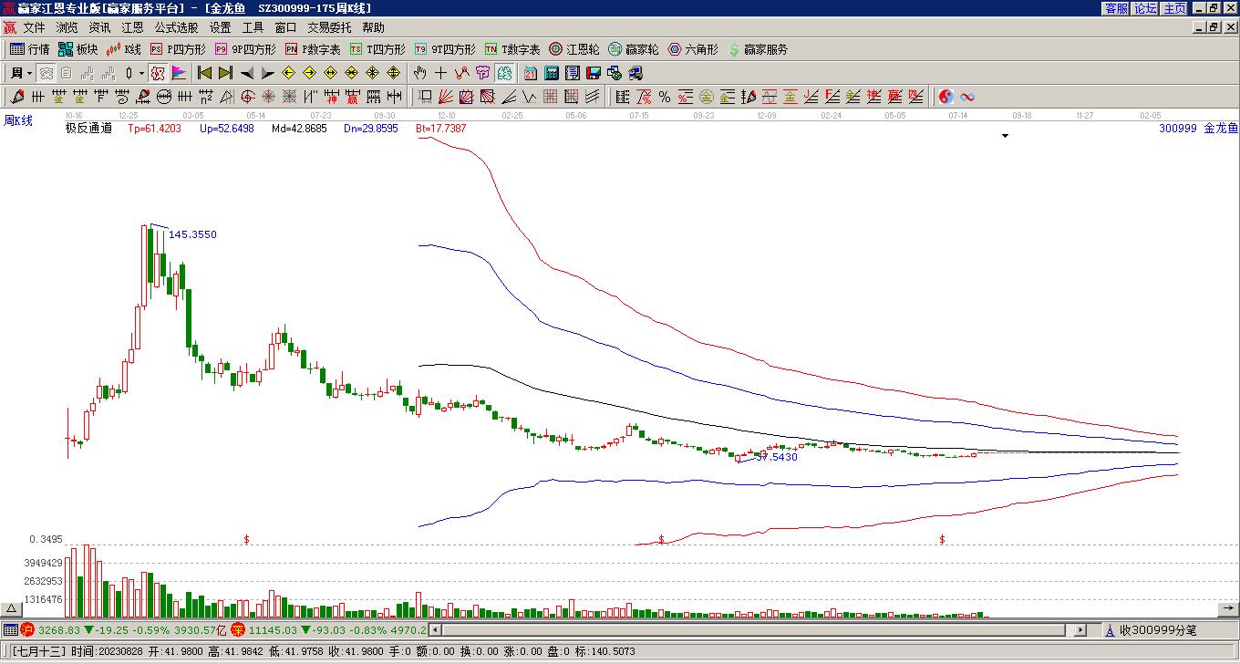The height and width of the screenshot is (664, 1240).
Task: Open the 行情 quotes view
Action: point(29,49)
